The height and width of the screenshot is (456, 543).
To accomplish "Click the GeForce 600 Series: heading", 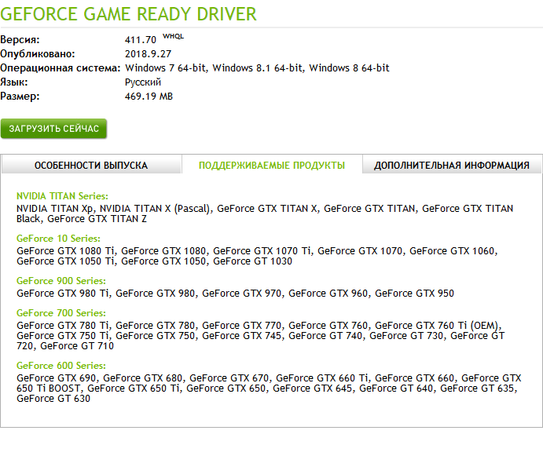I will point(61,366).
